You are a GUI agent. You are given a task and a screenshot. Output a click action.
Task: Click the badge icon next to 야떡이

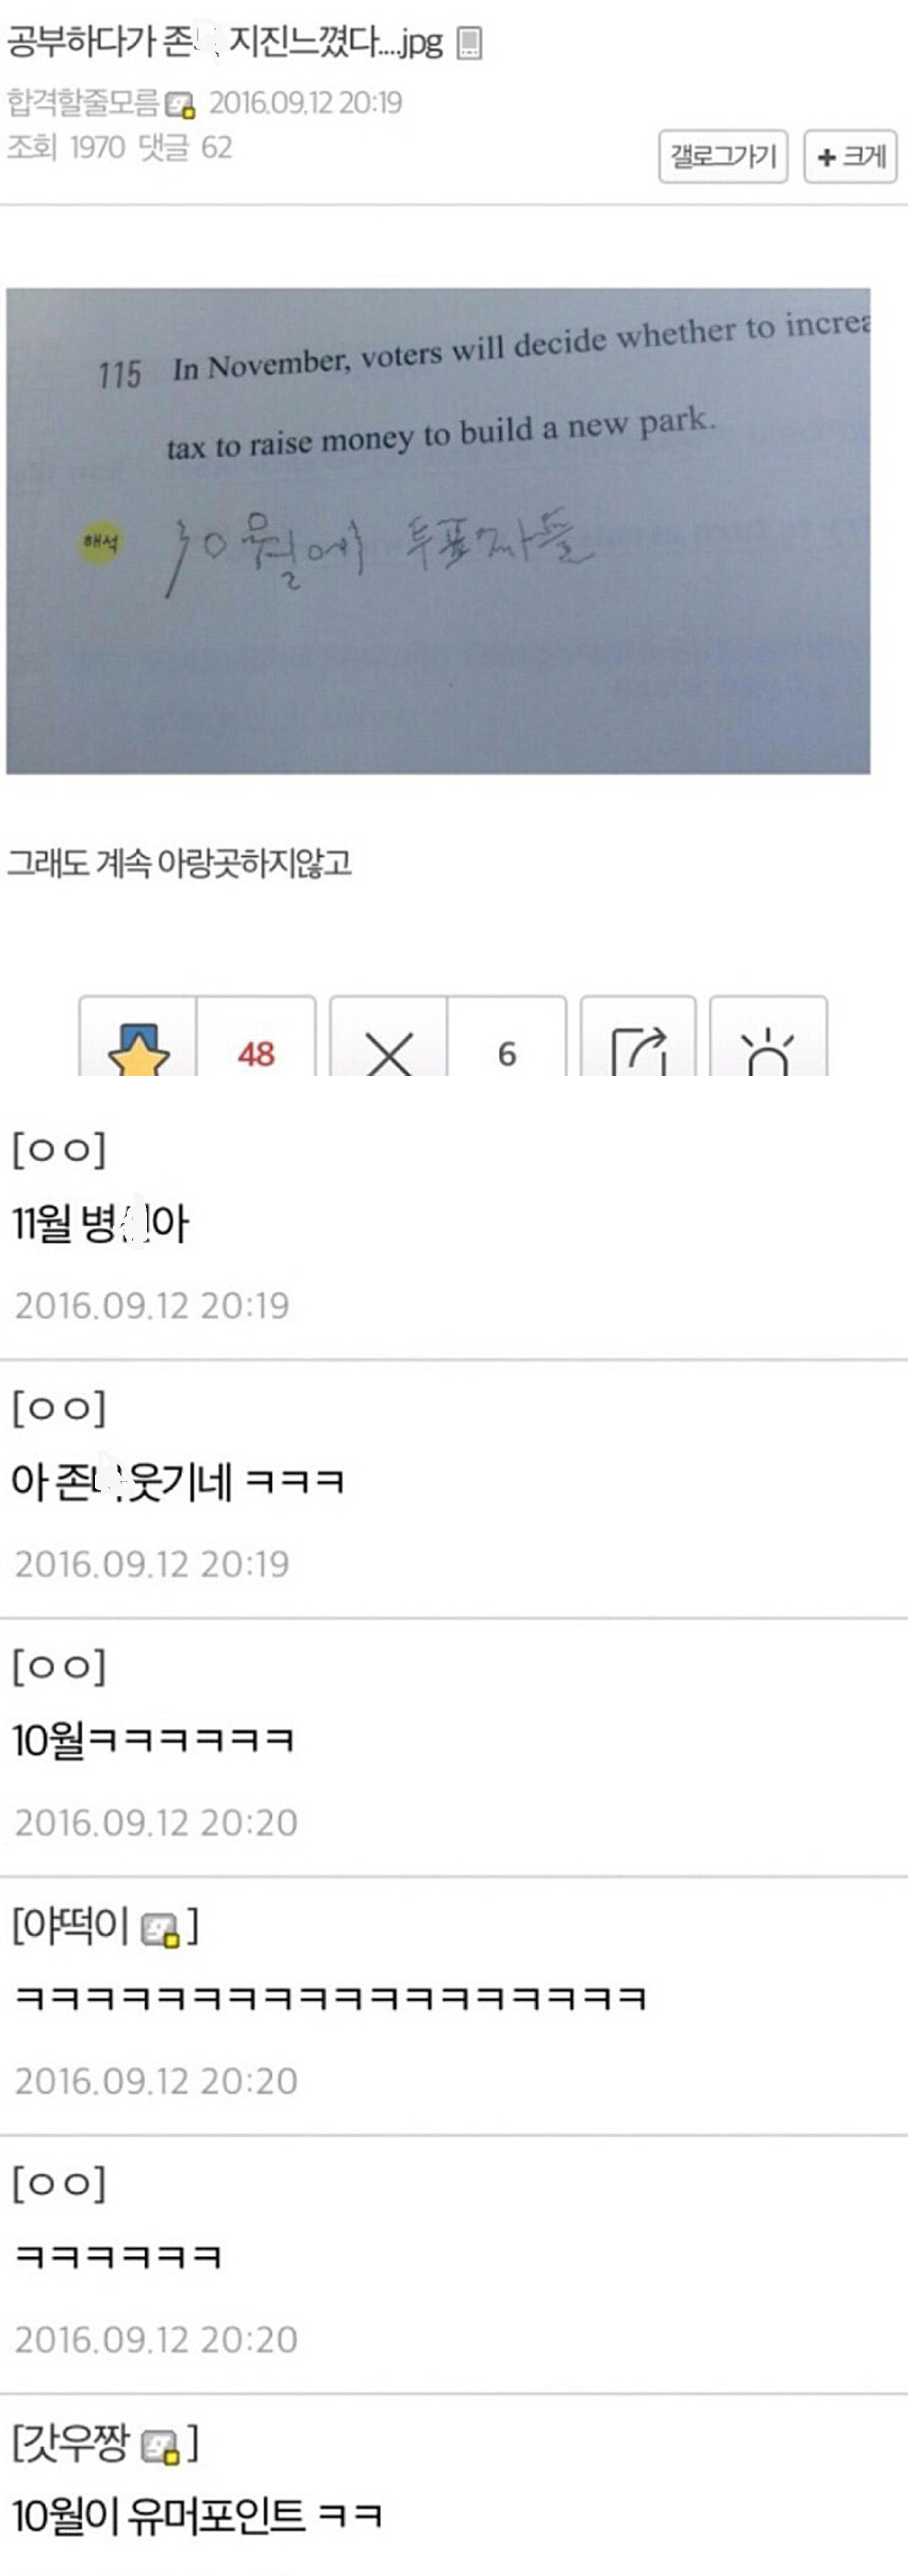click(x=160, y=1929)
